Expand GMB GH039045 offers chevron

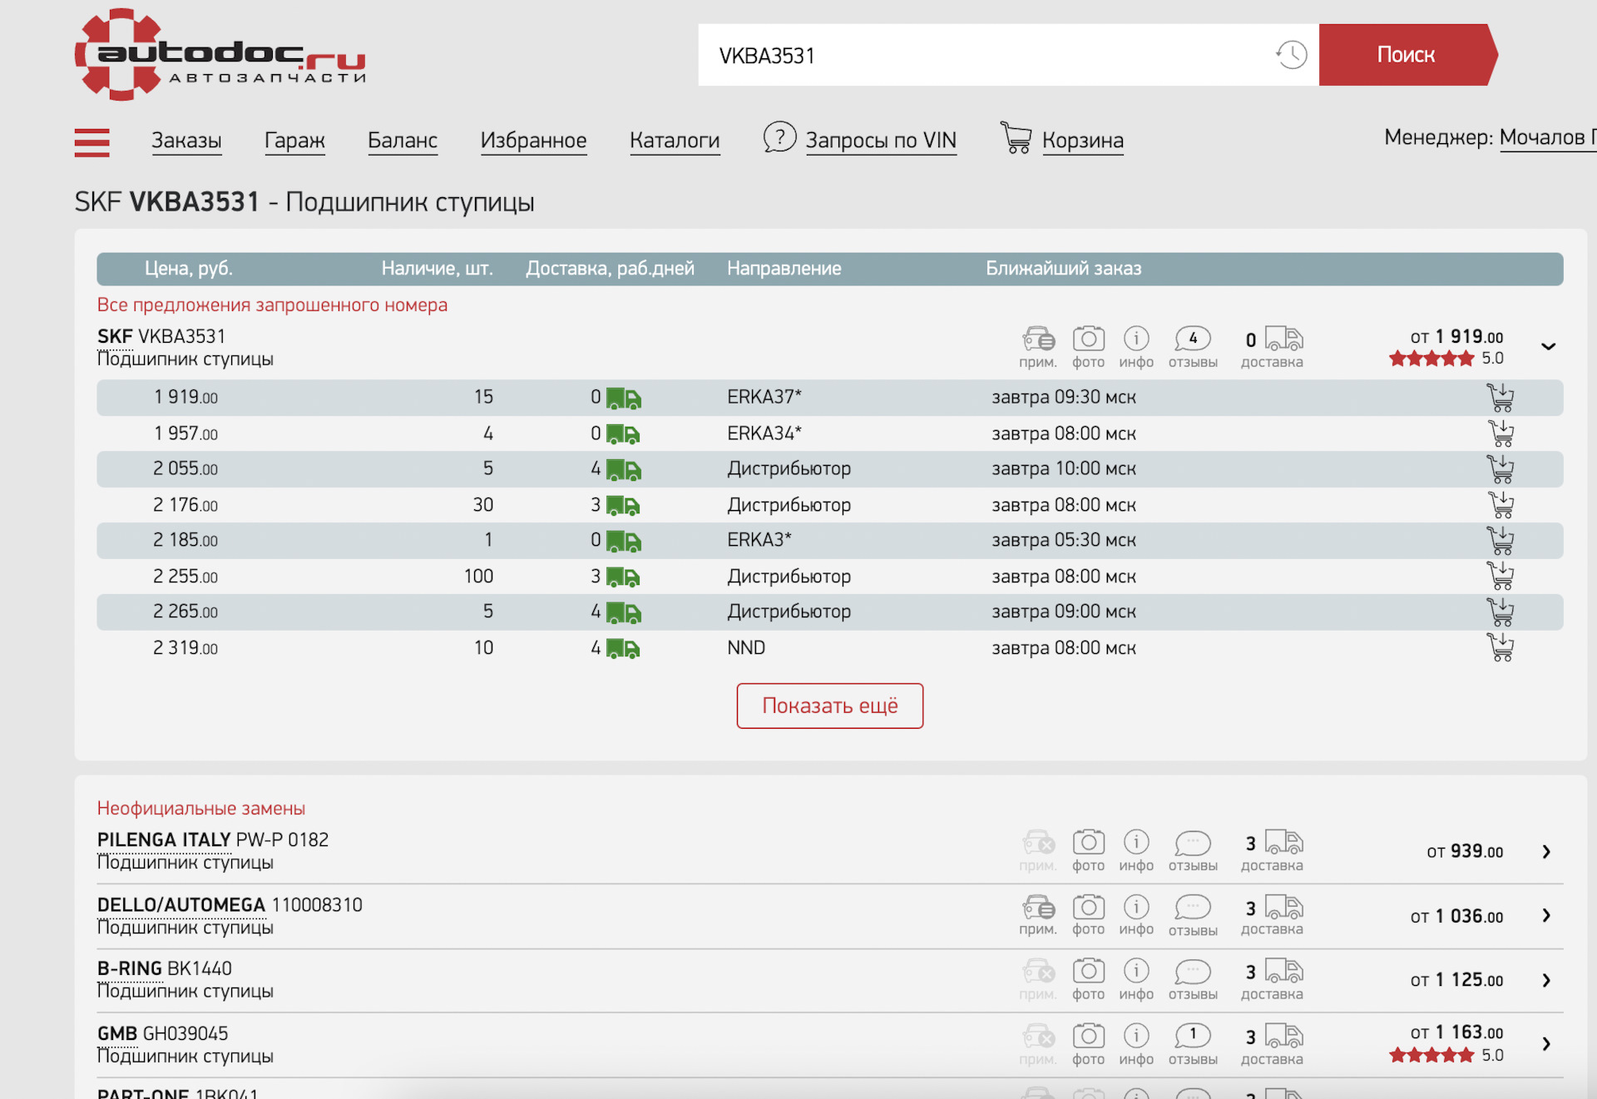[1546, 1044]
